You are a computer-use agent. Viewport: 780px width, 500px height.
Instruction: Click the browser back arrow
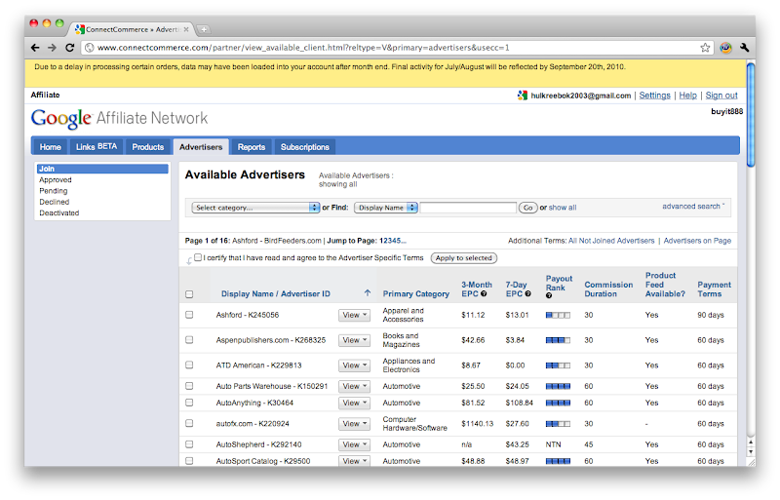point(35,47)
